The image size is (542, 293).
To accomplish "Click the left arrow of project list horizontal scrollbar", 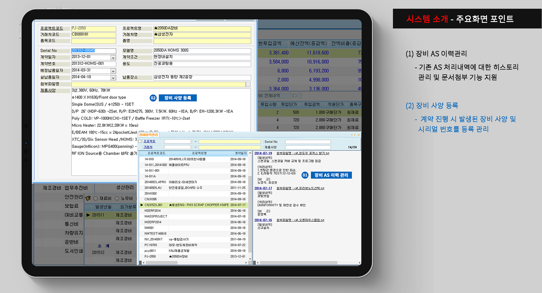I will pos(144,263).
